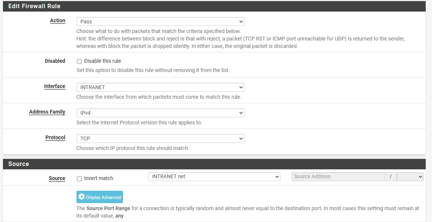This screenshot has height=222, width=432.
Task: Click the Edit Firewall Rule panel header
Action: tap(34, 6)
